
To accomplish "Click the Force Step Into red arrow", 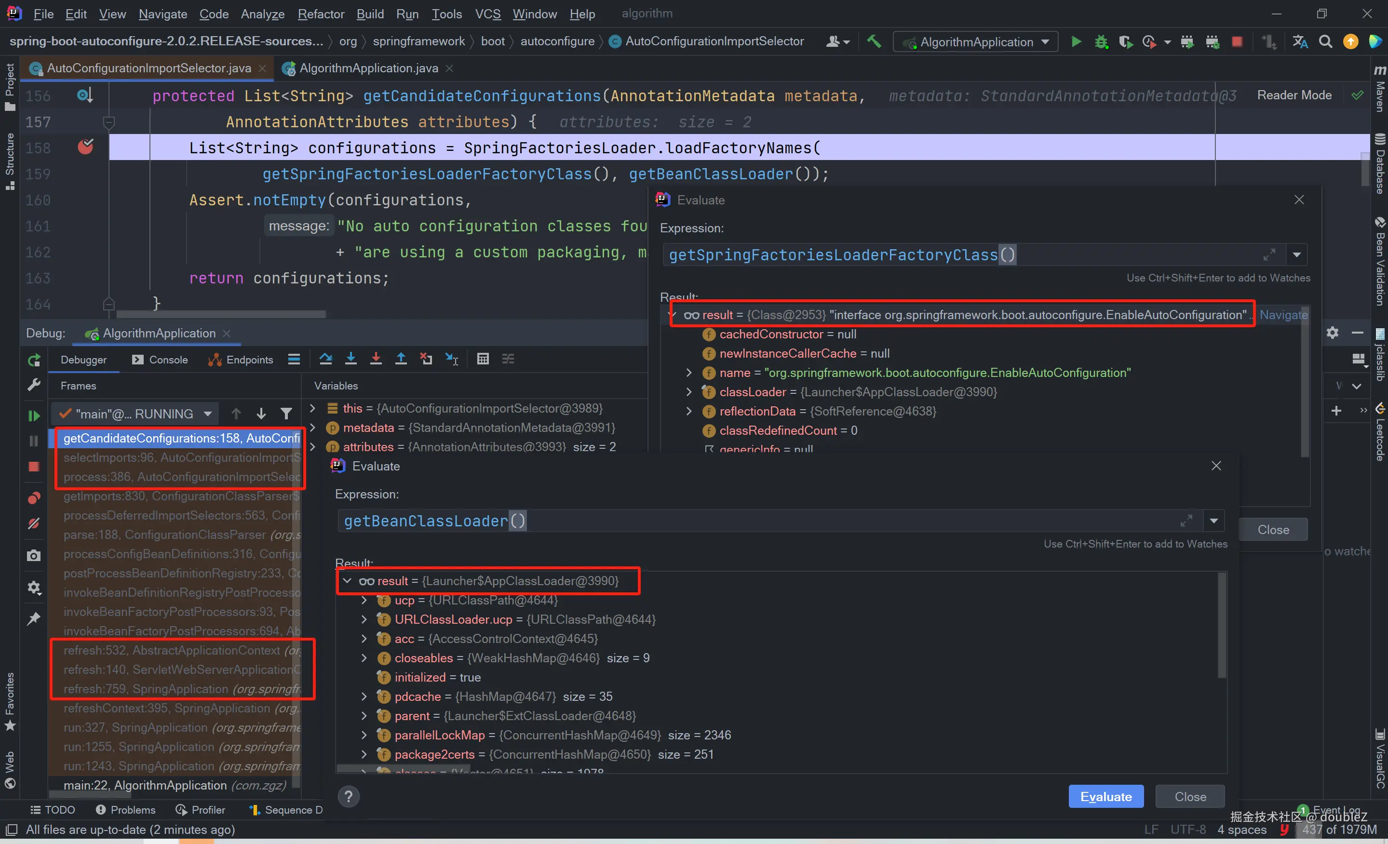I will [x=376, y=359].
